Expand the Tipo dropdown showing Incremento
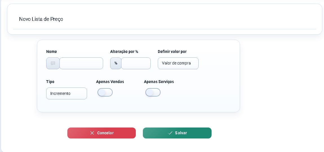 click(66, 93)
